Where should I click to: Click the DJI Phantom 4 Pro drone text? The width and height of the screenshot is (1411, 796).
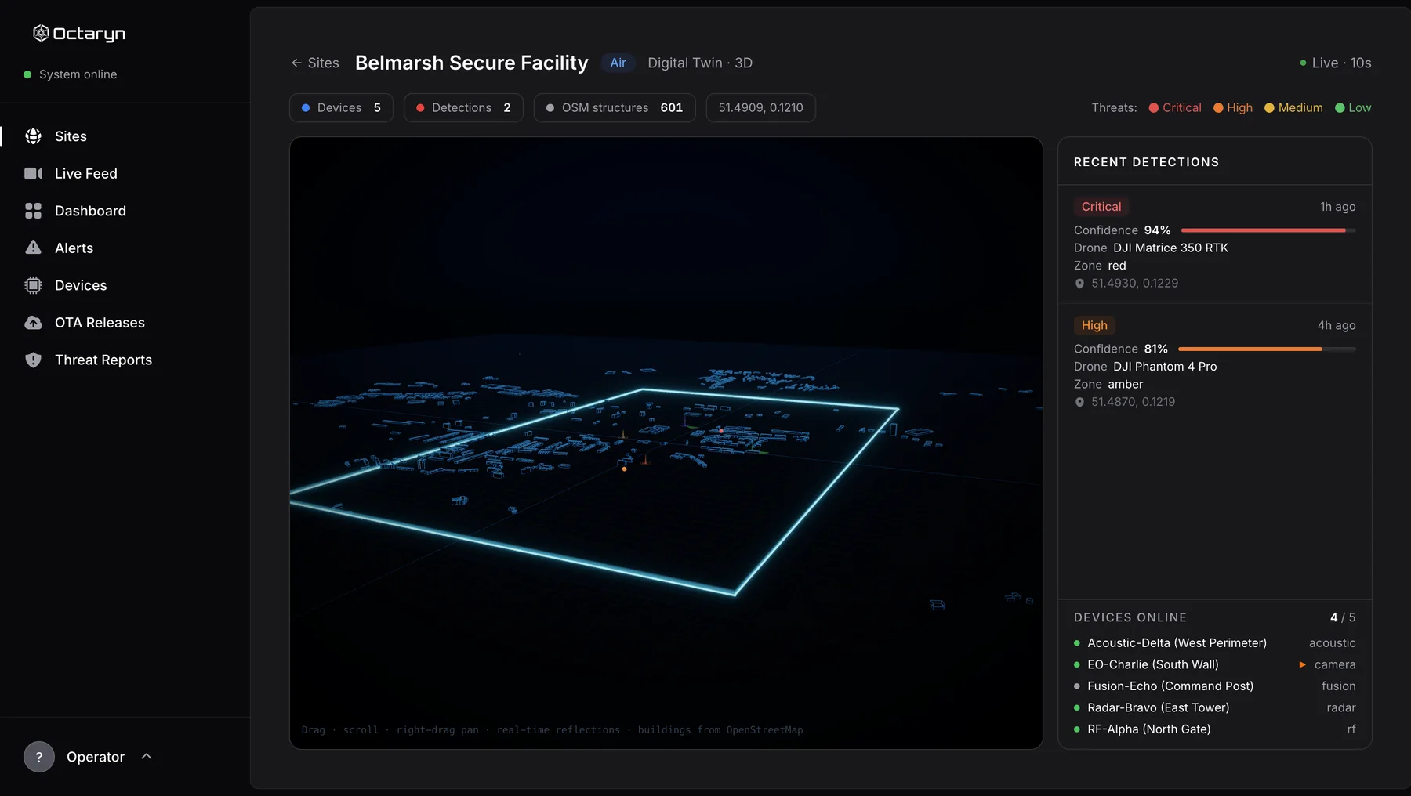[1165, 367]
